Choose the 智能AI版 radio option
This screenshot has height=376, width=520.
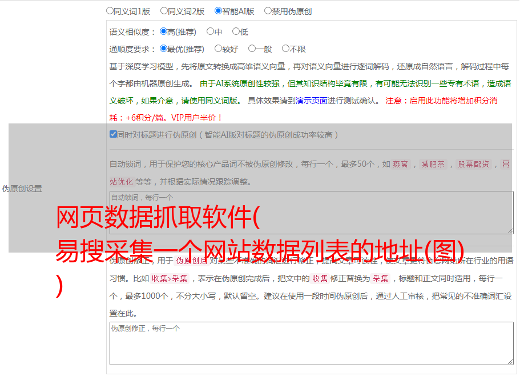tap(218, 10)
